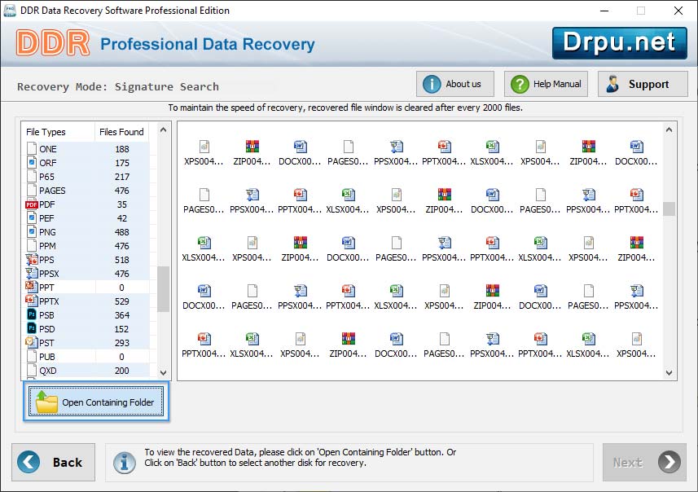698x492 pixels.
Task: Click the 518 count for PPS files
Action: point(122,259)
